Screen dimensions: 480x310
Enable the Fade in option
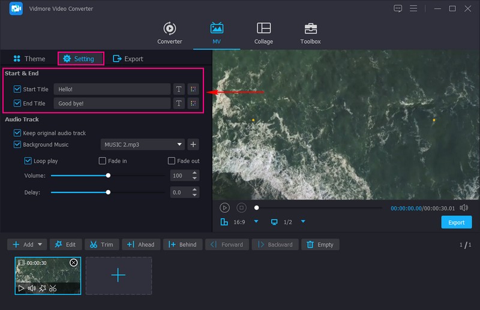point(103,161)
